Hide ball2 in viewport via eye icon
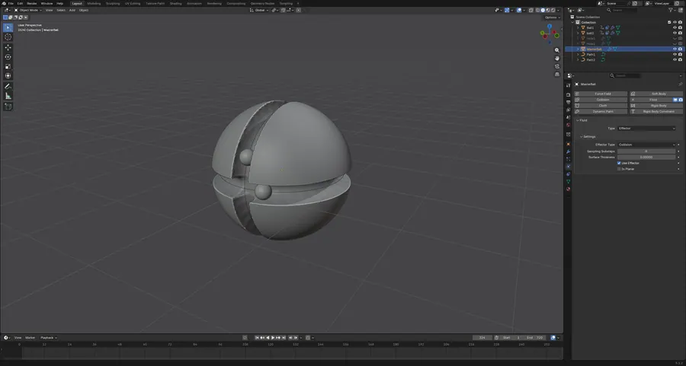 click(675, 33)
